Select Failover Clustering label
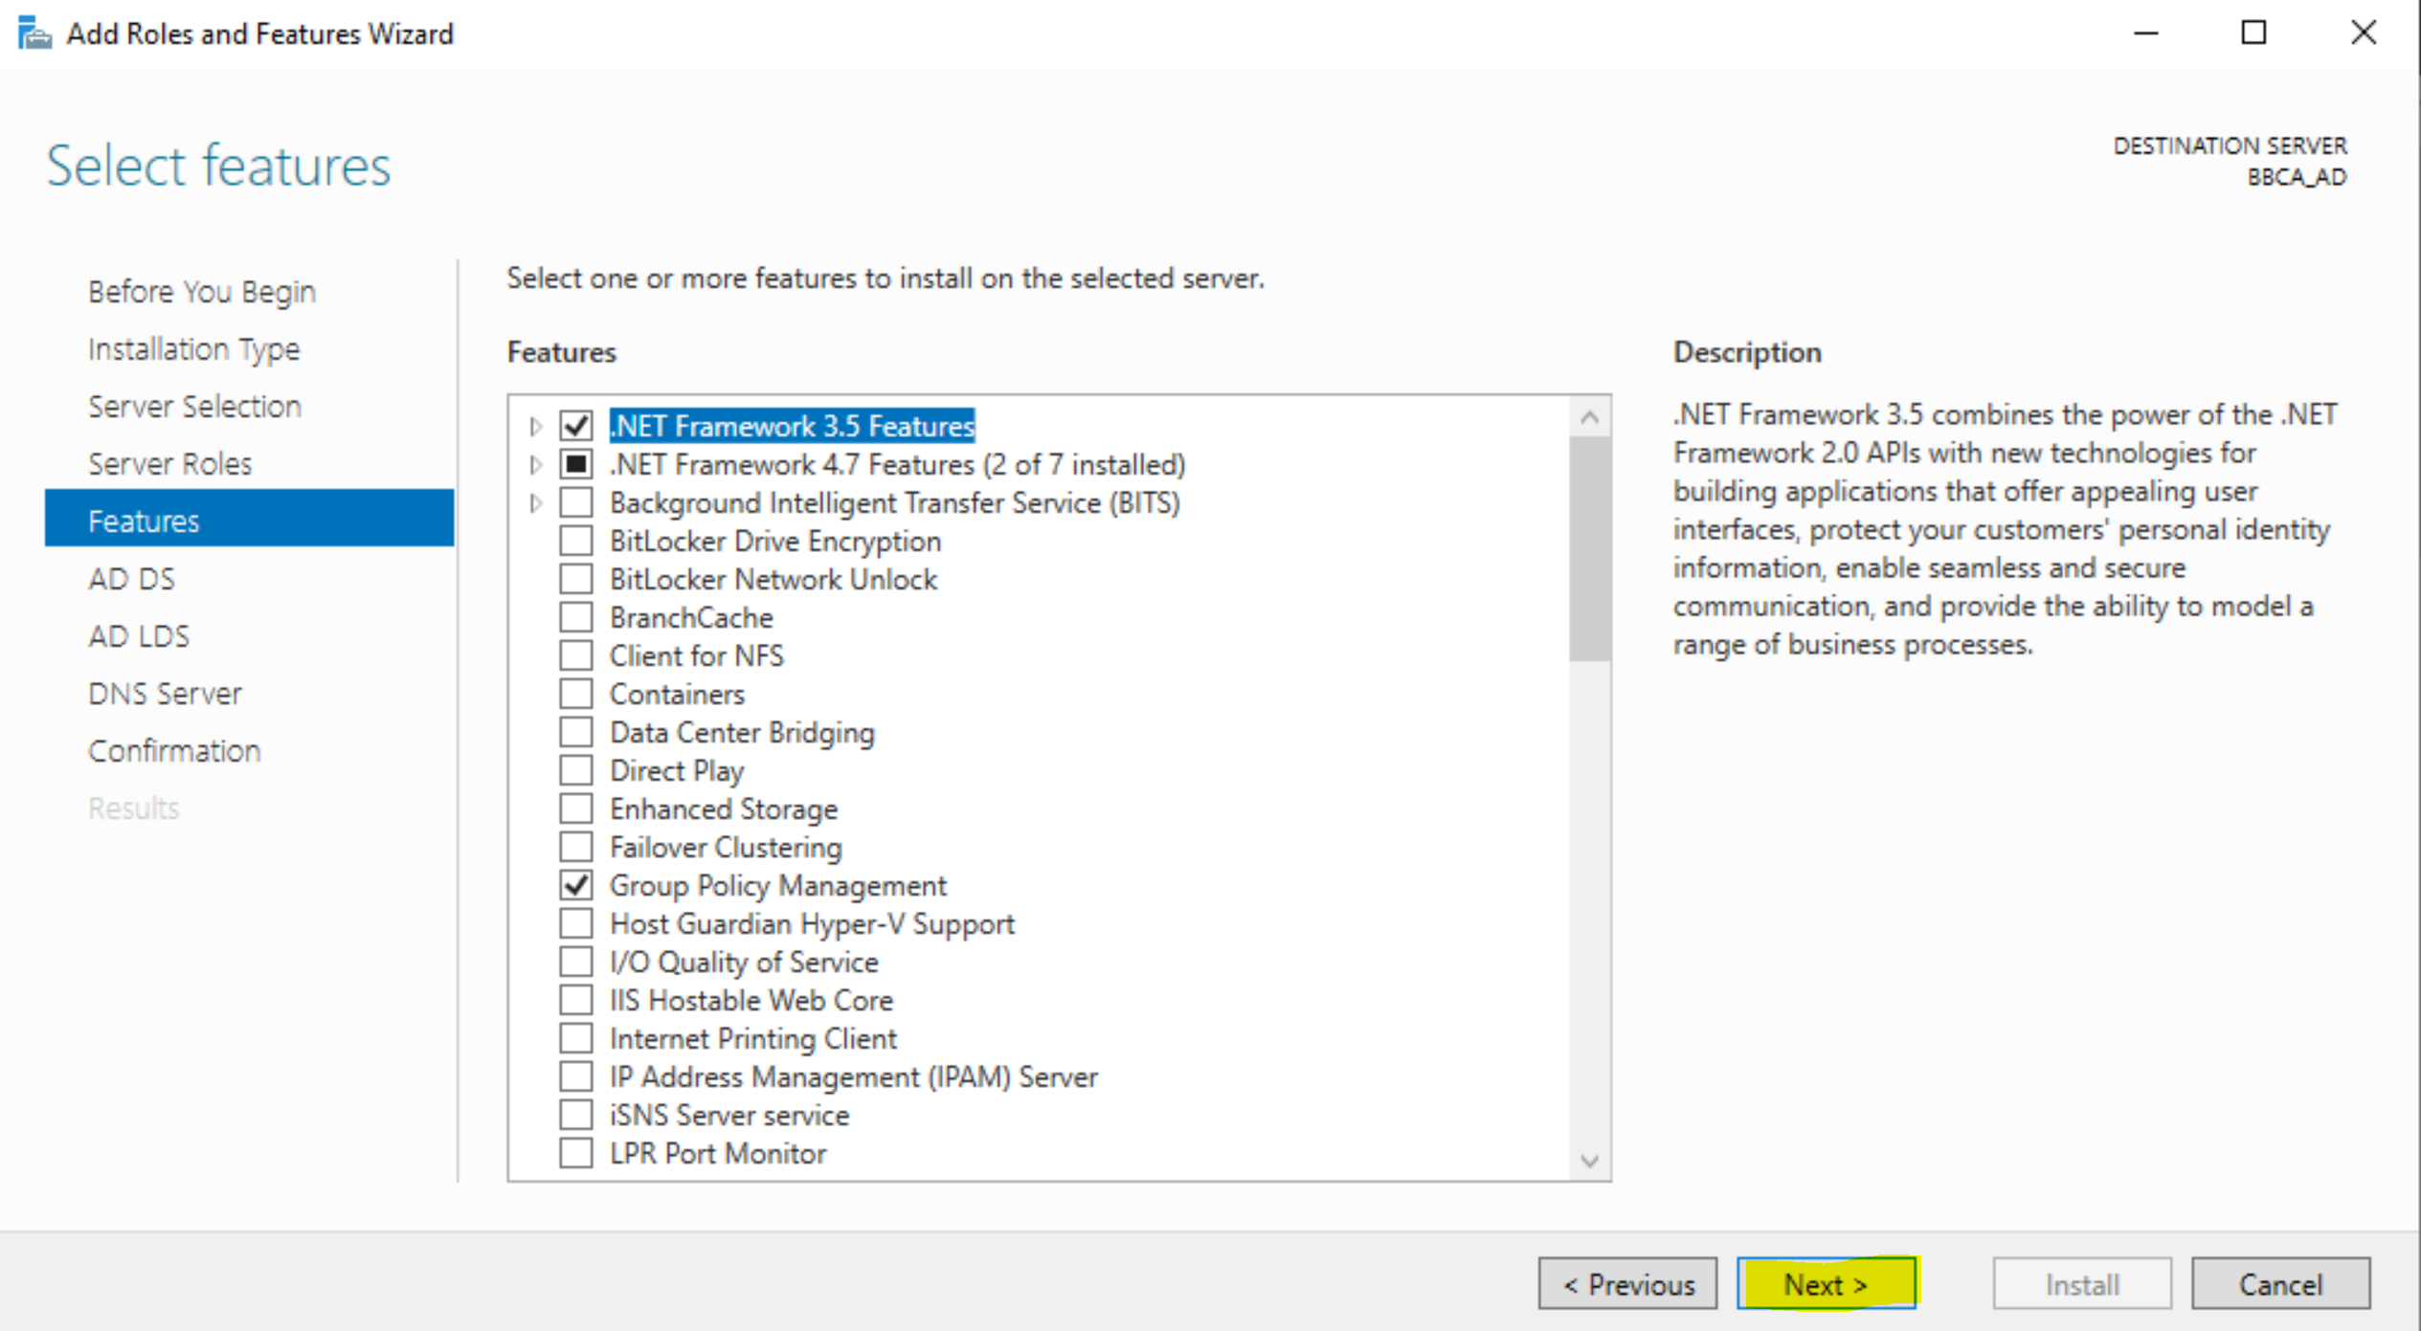The height and width of the screenshot is (1331, 2421). click(727, 847)
